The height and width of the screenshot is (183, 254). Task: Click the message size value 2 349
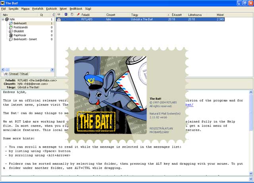[x=220, y=19]
